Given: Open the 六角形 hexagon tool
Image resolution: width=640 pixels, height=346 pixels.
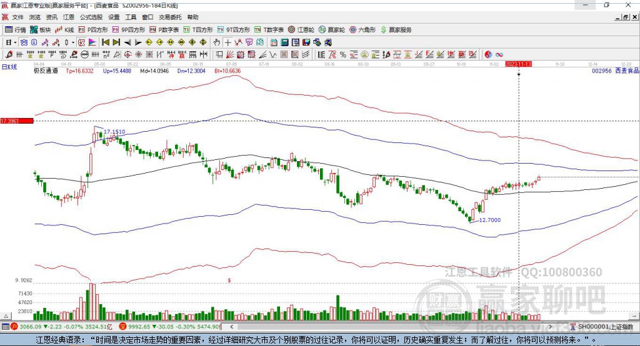Looking at the screenshot, I should point(362,30).
